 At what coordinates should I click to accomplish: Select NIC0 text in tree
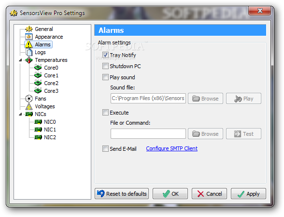tap(50, 122)
